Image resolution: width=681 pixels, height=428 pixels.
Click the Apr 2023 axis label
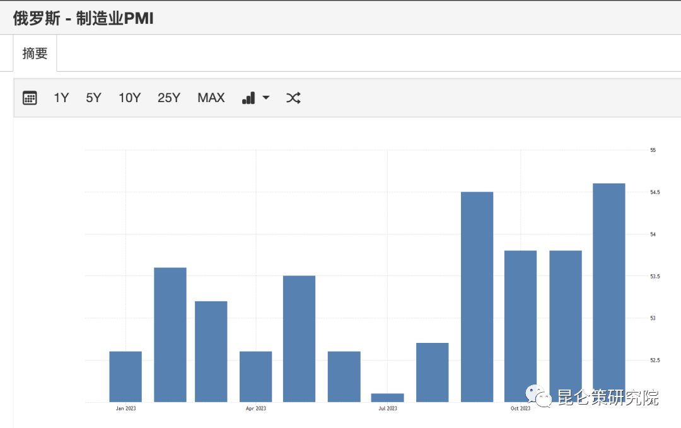[x=256, y=408]
